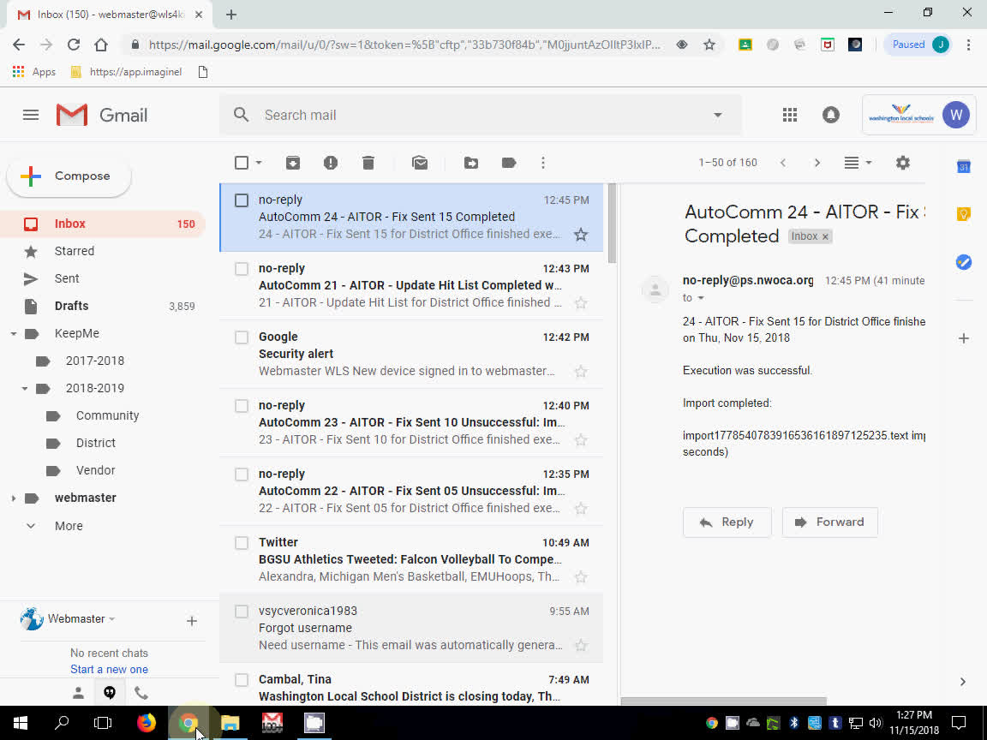
Task: Collapse the 2018-2019 label group
Action: point(24,387)
